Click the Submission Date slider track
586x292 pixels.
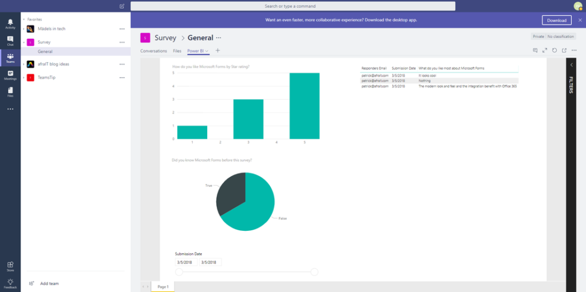[247, 272]
